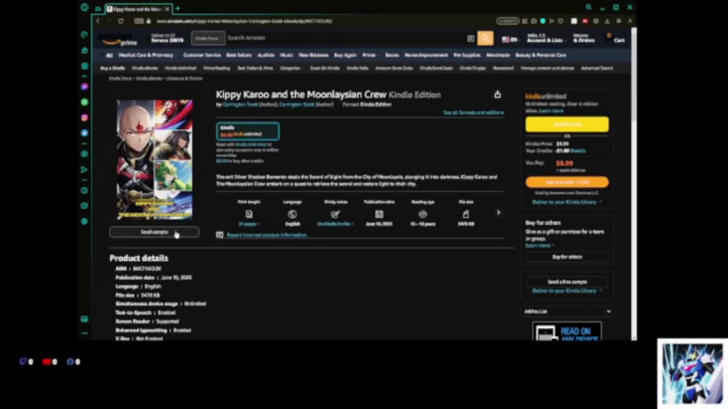Click Report incorrect product information link

[267, 235]
